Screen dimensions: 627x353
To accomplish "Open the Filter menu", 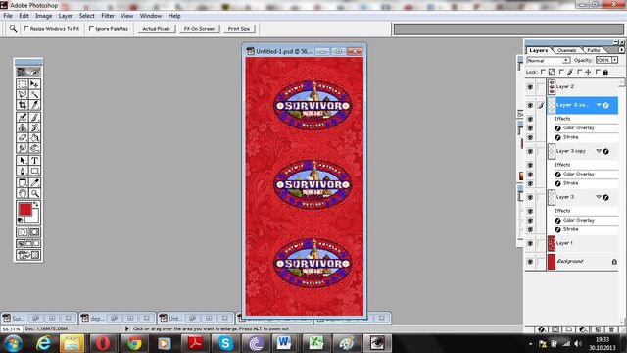I will tap(108, 16).
